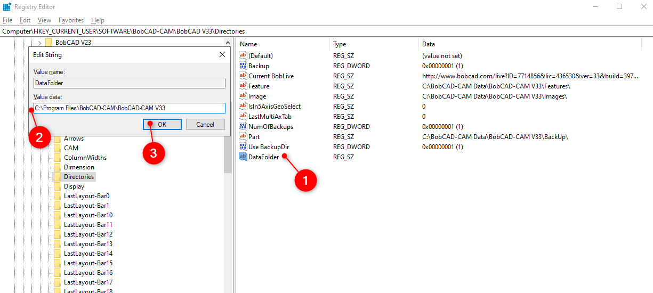This screenshot has height=293, width=653.
Task: Click the BackUp path data cell
Action: click(x=495, y=136)
